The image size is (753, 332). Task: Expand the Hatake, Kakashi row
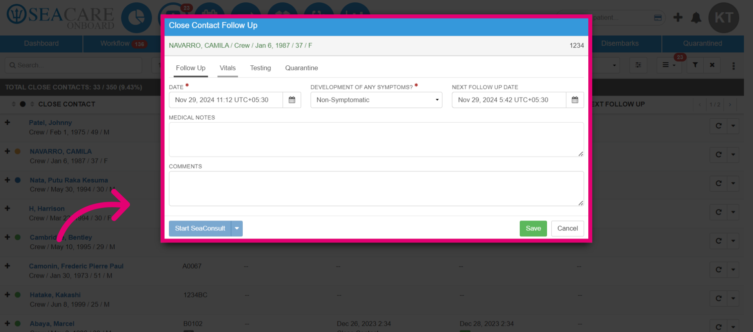[7, 295]
